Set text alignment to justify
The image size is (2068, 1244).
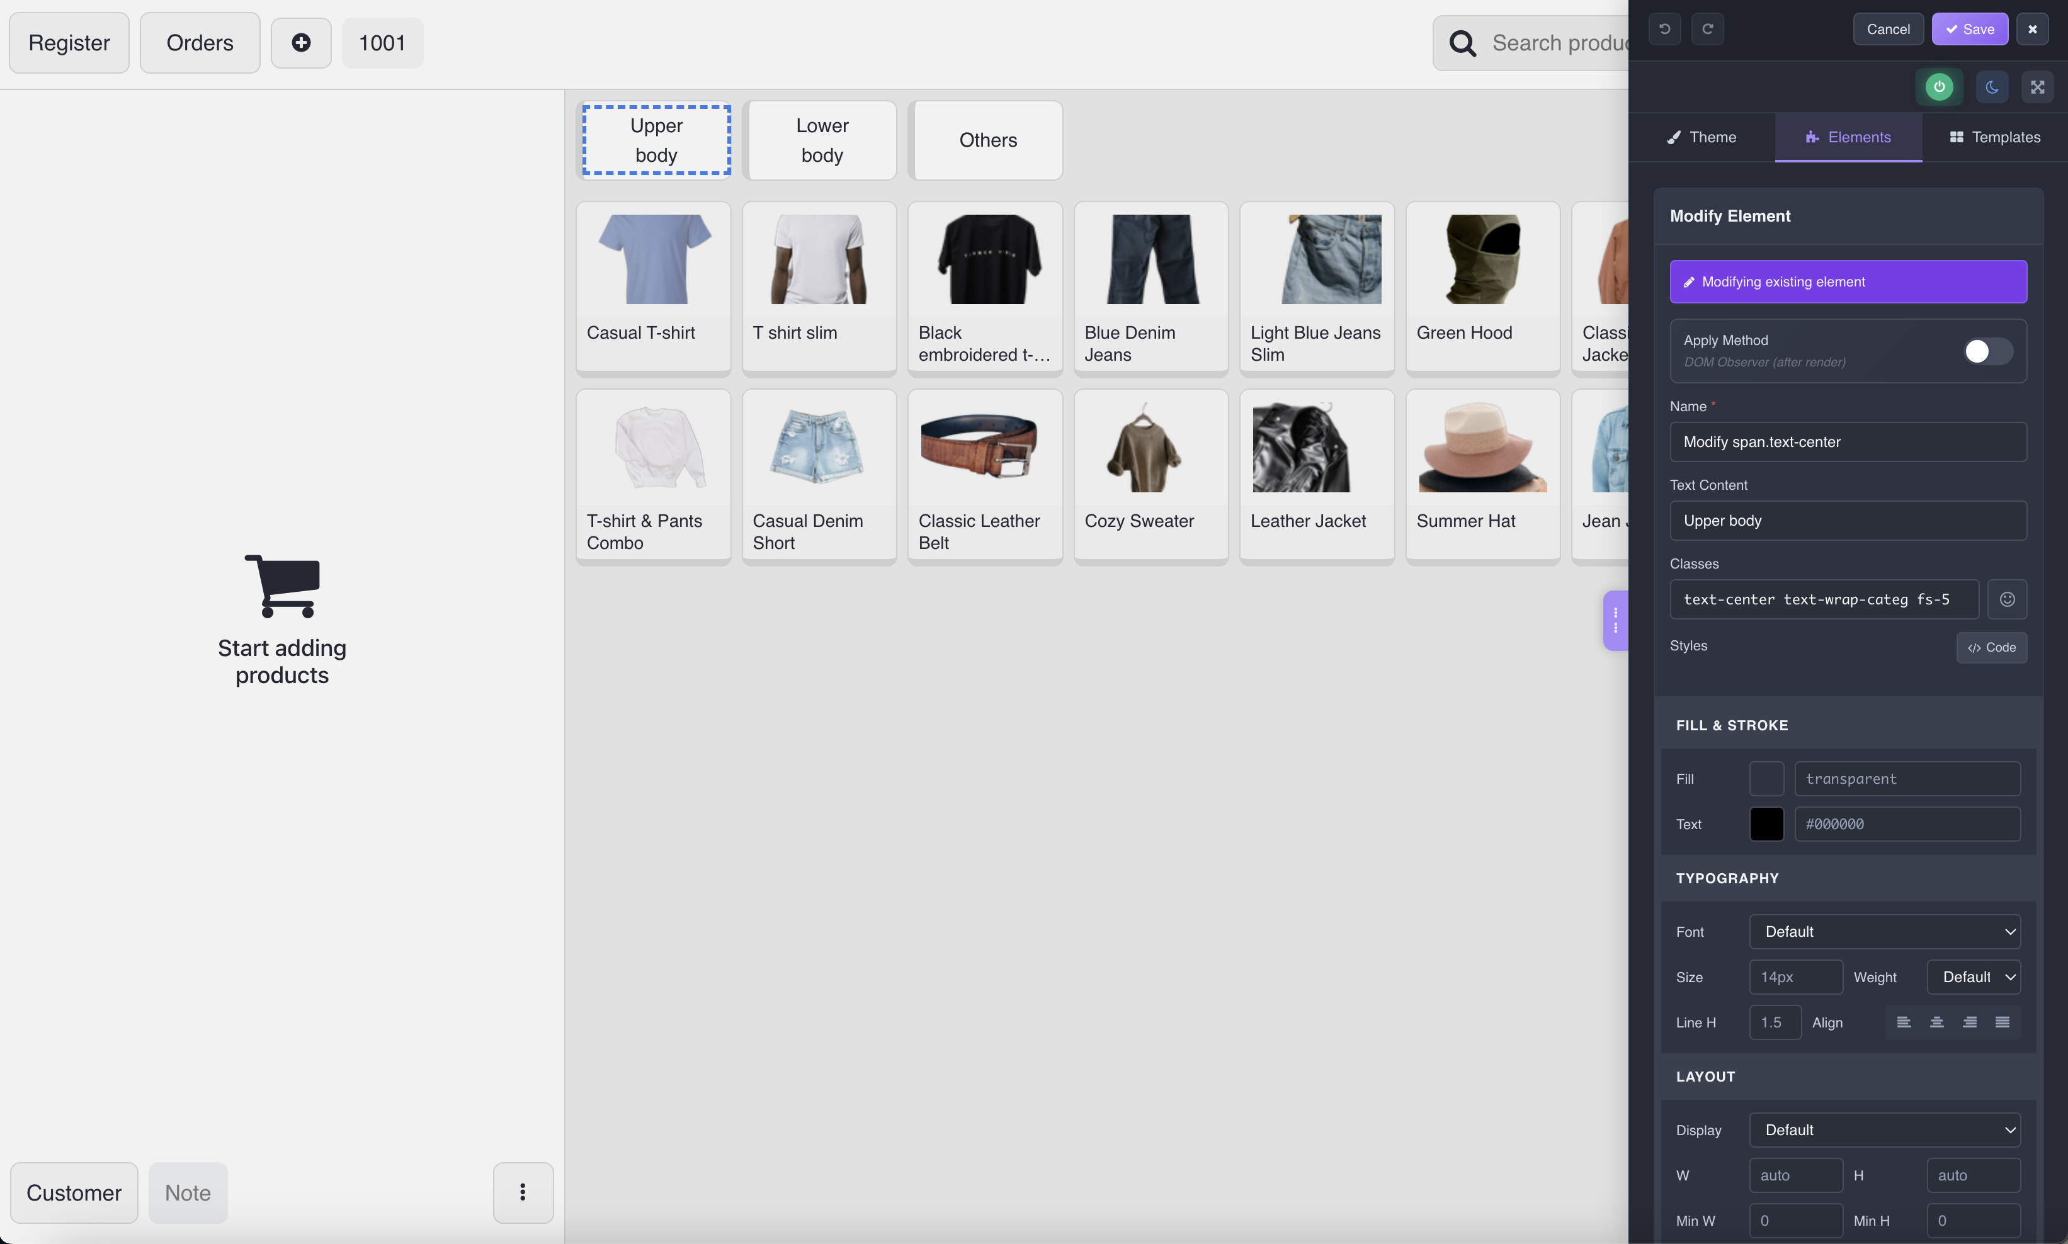(2003, 1022)
